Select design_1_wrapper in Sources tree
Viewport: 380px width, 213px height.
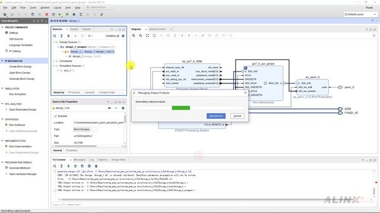point(76,47)
